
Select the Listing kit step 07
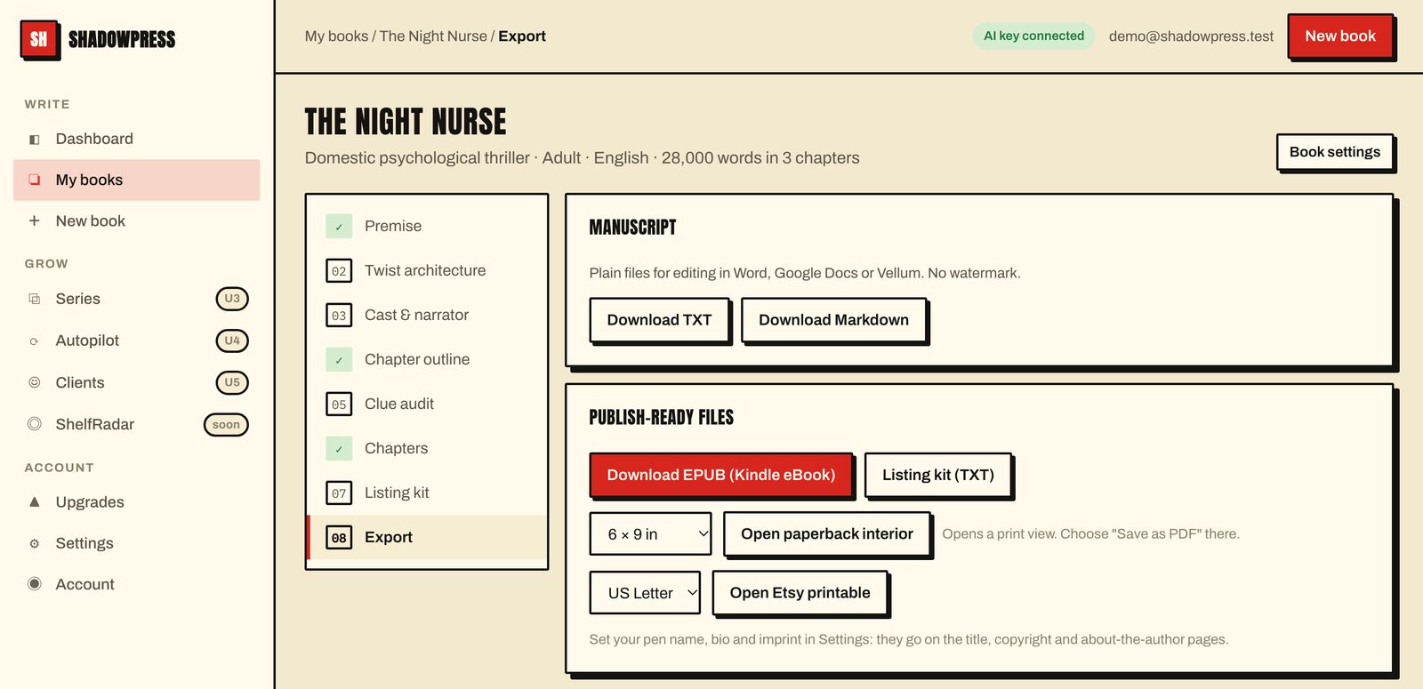pyautogui.click(x=427, y=493)
